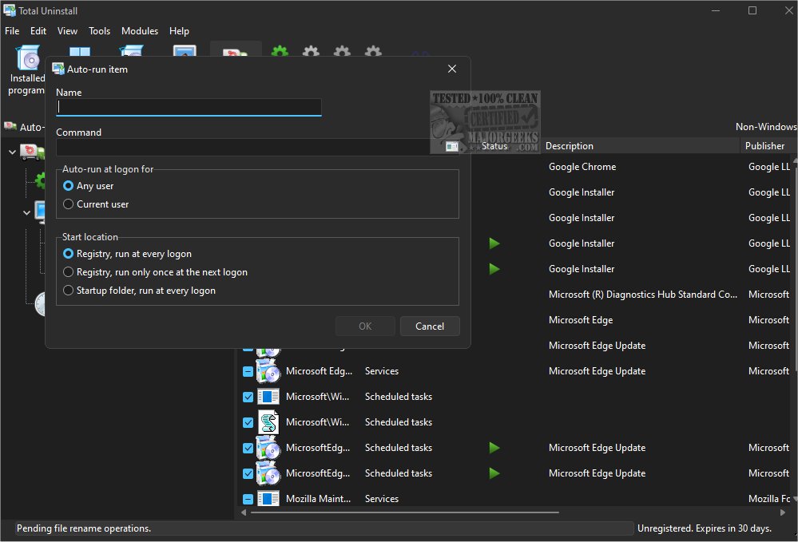Screen dimensions: 798x542
Task: Select Startup folder, run at every logon
Action: pyautogui.click(x=69, y=291)
